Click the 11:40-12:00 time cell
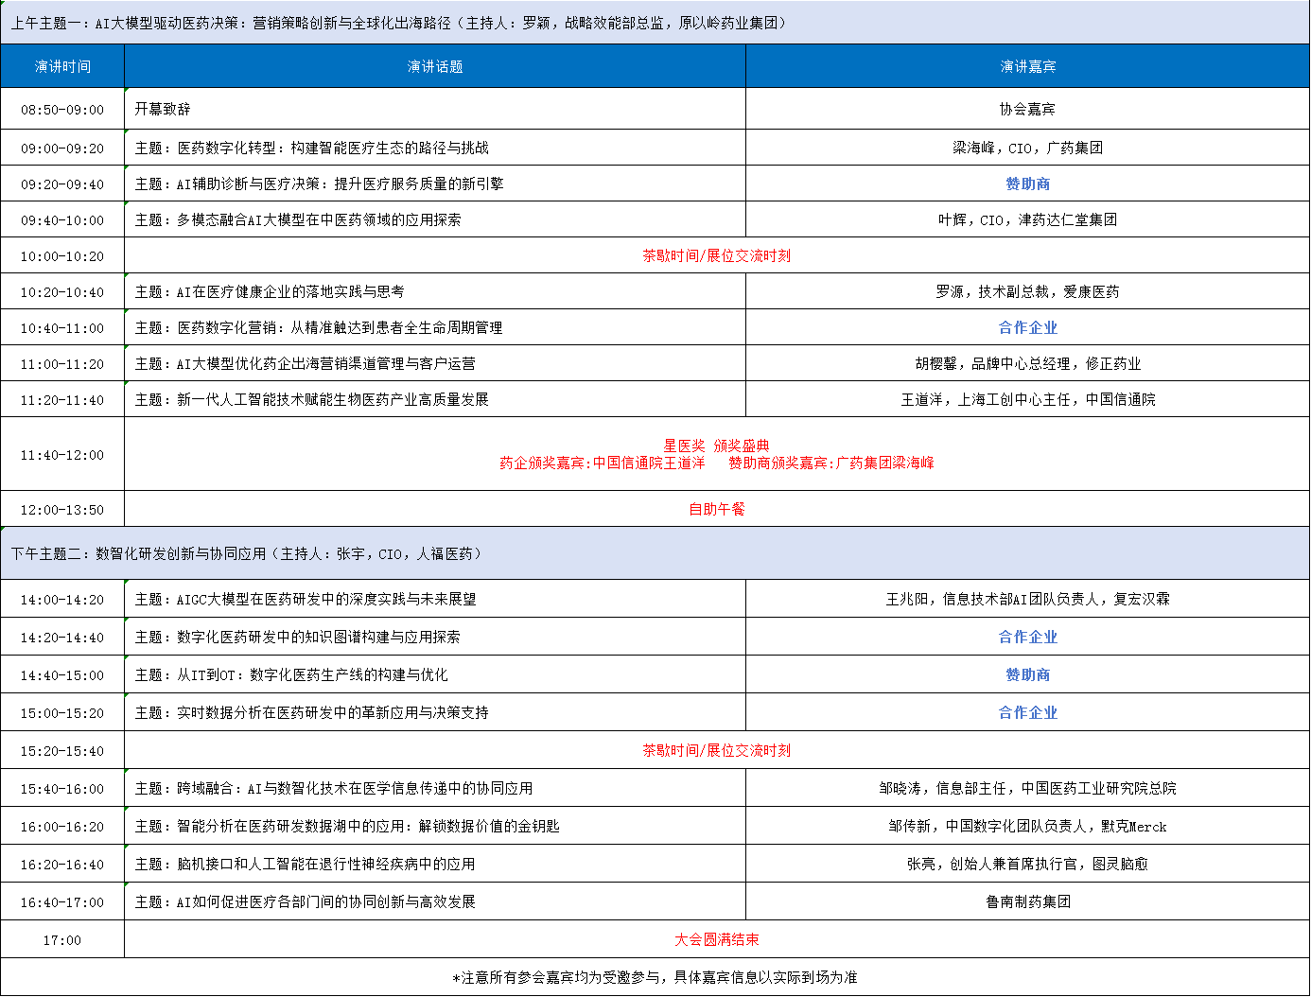 pos(62,455)
